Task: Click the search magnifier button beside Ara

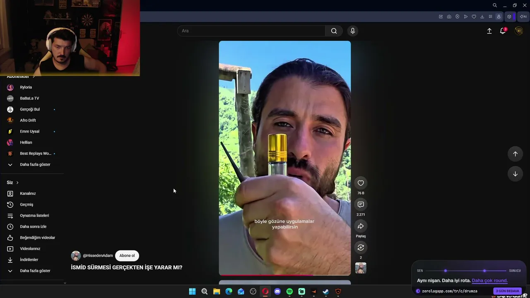Action: coord(334,31)
